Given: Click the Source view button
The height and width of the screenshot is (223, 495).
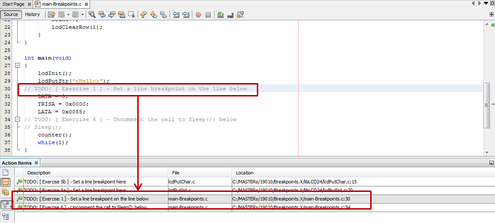Looking at the screenshot, I should (11, 14).
